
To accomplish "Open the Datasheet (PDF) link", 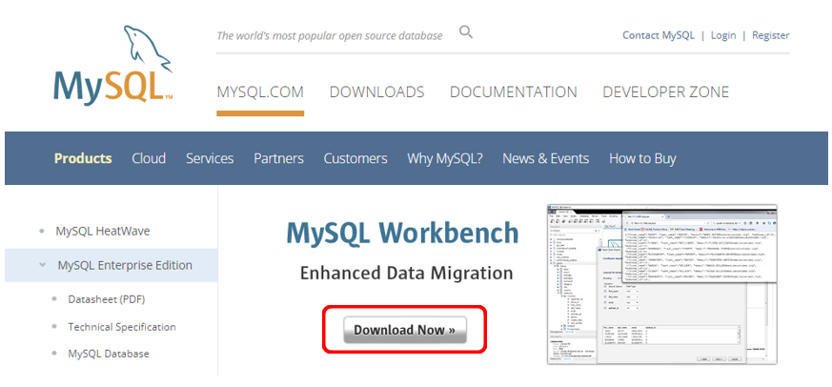I will pyautogui.click(x=106, y=299).
